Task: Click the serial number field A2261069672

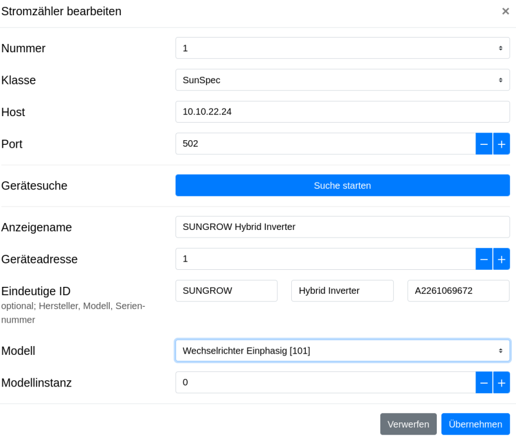Action: pyautogui.click(x=458, y=290)
